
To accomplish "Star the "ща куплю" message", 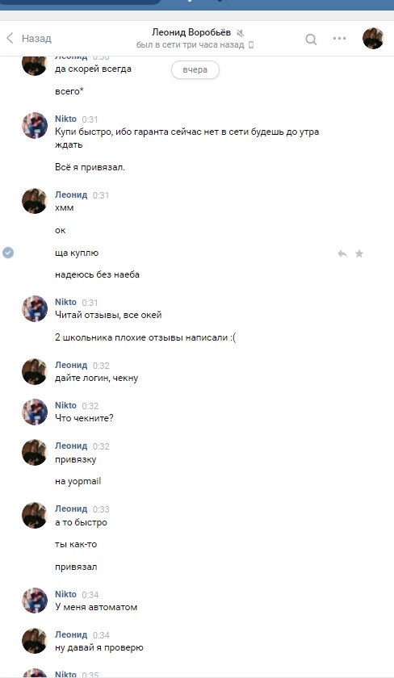I will 359,253.
